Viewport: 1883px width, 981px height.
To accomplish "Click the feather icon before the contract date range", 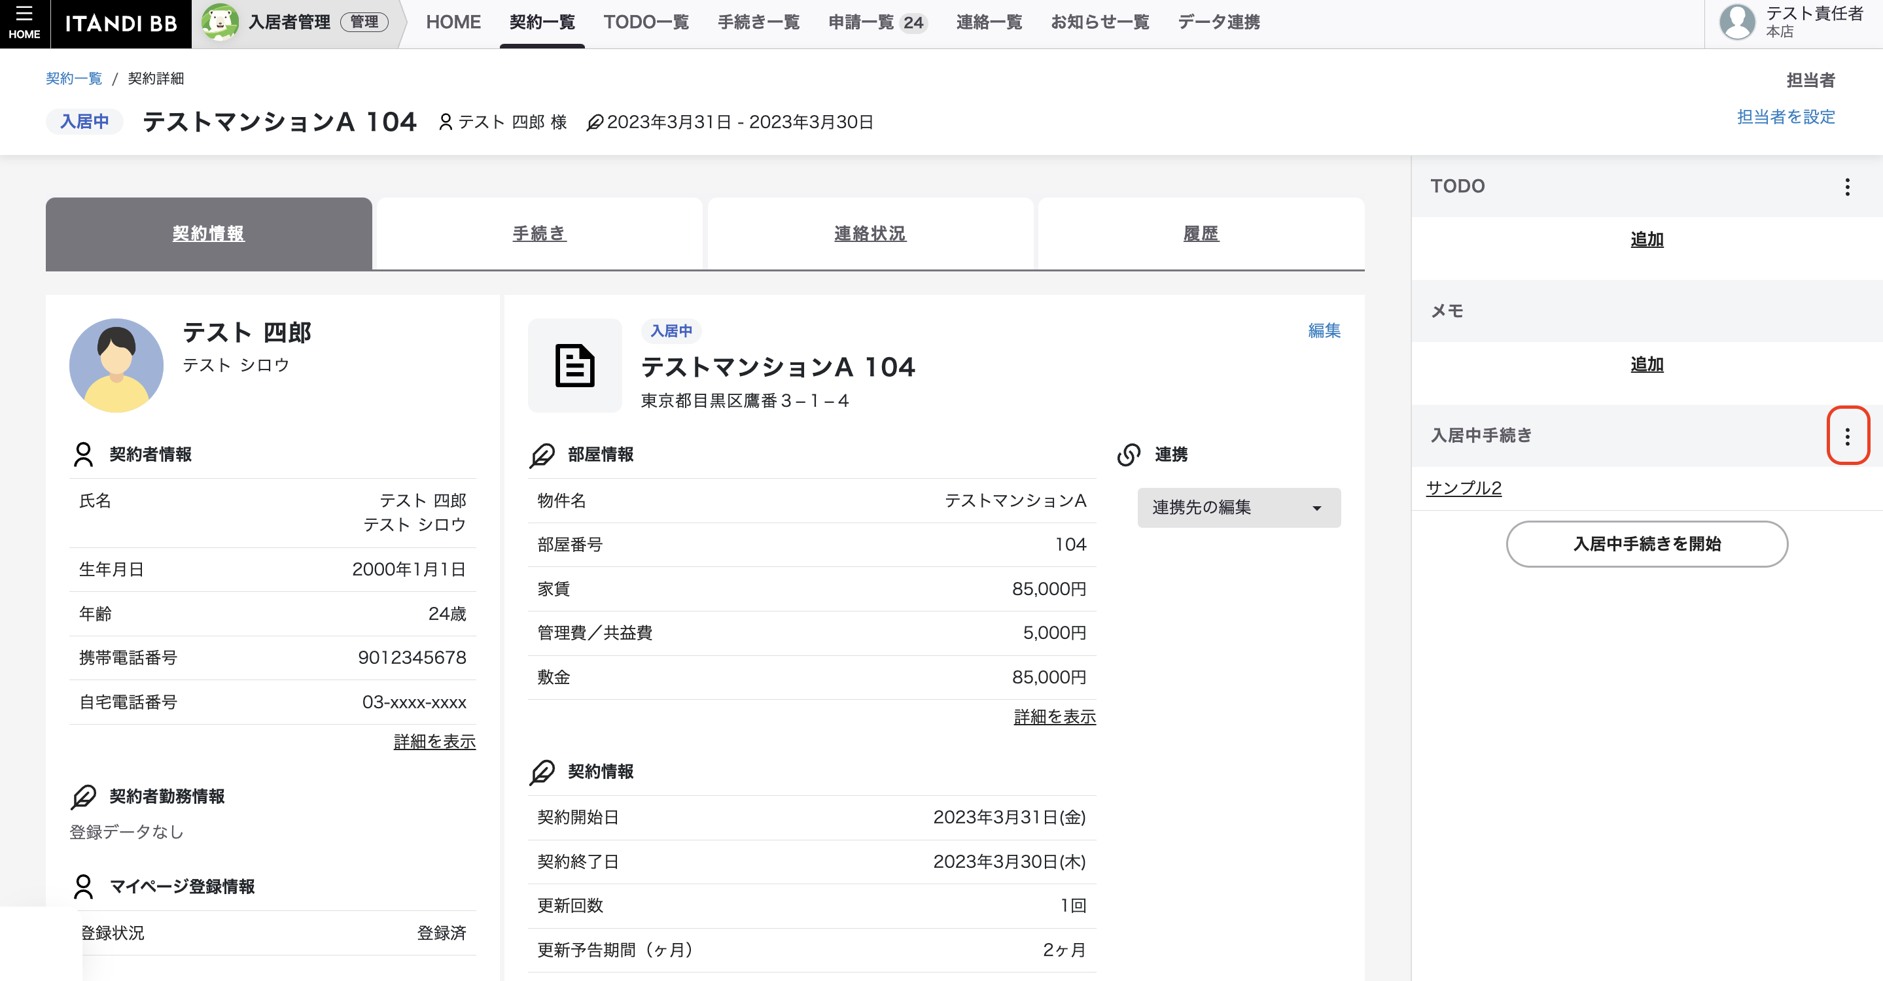I will tap(595, 122).
